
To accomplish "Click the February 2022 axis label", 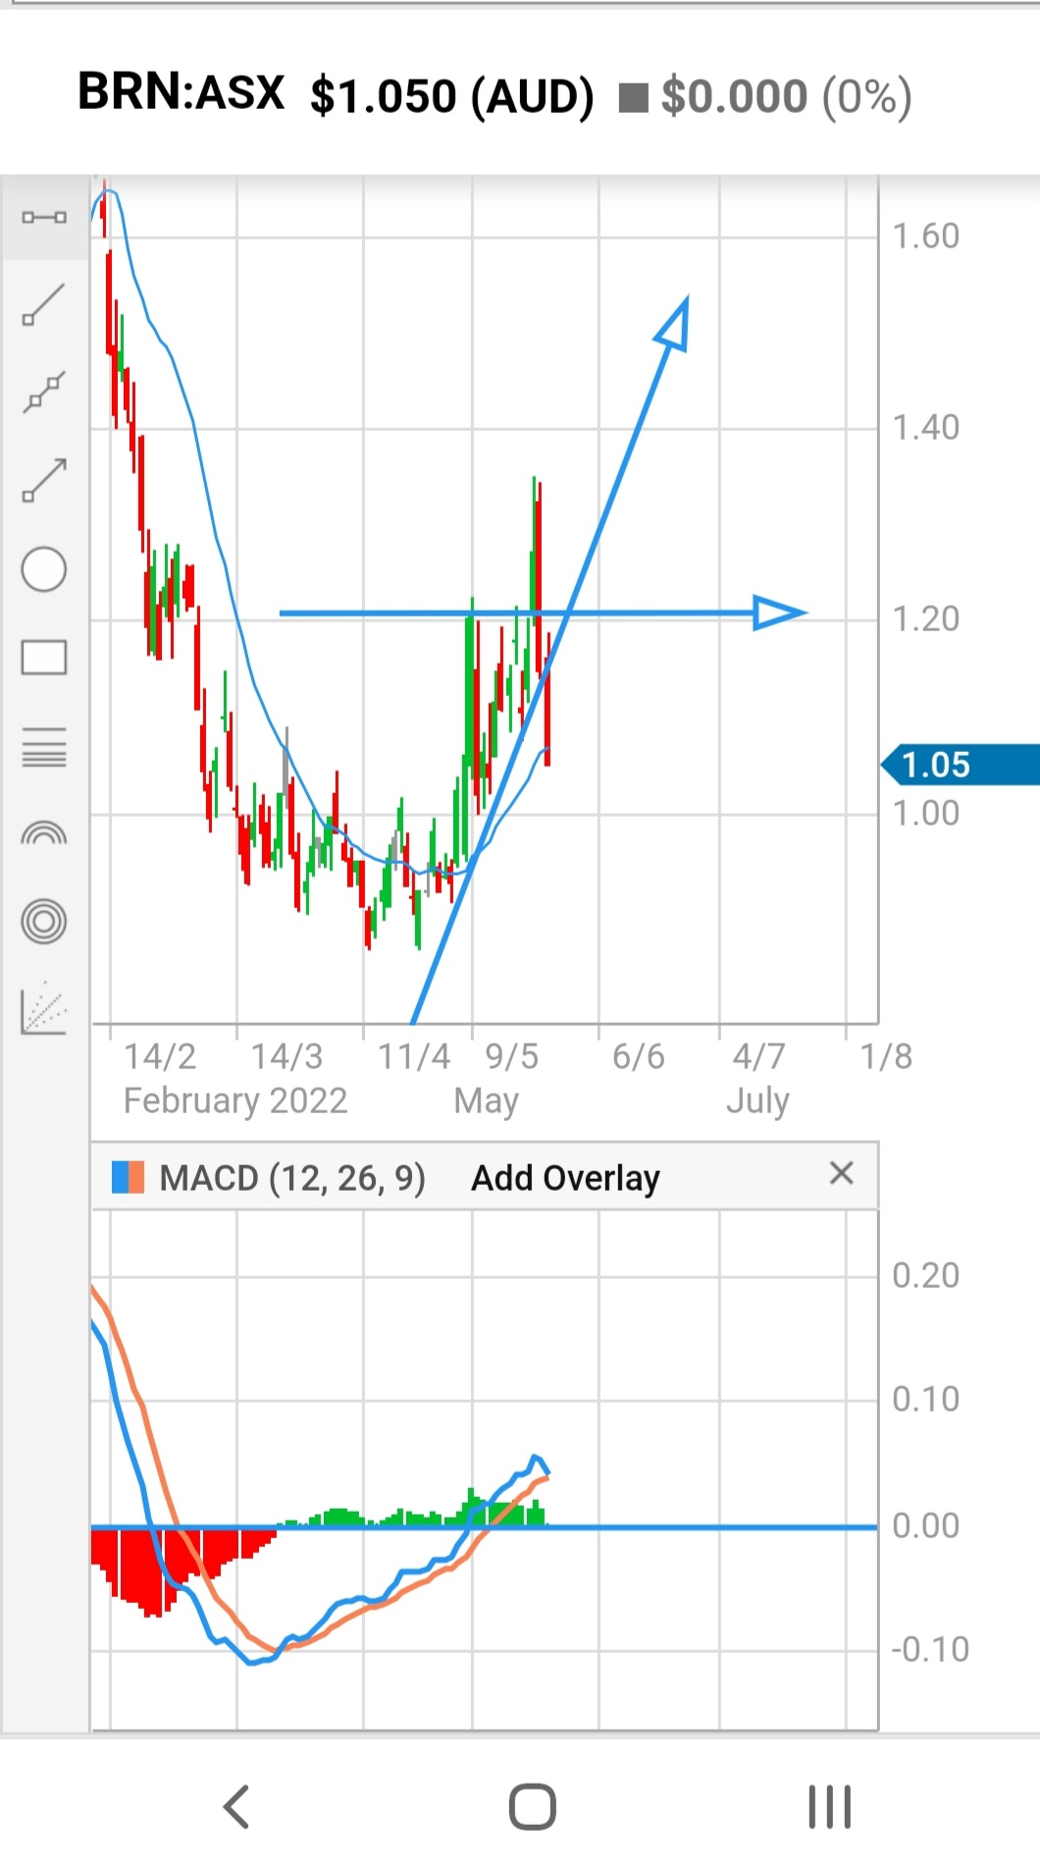I will click(235, 1101).
